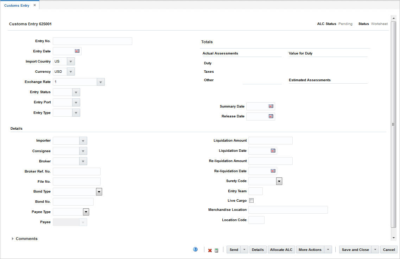Click the Entry No. input field
The width and height of the screenshot is (400, 259).
coord(92,41)
